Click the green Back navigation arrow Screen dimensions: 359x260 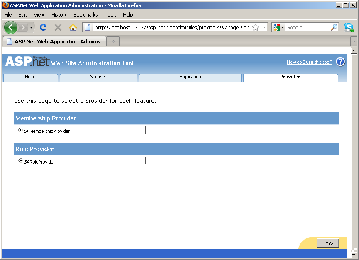(10, 27)
